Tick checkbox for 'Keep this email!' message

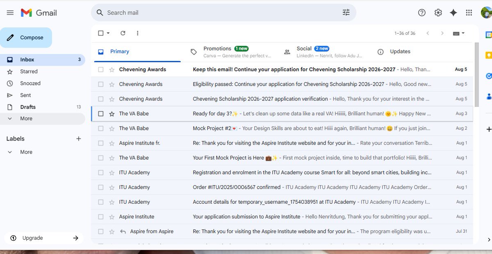(x=101, y=70)
